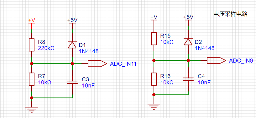Select capacitor C4 symbol
The height and width of the screenshot is (118, 256).
coord(188,79)
